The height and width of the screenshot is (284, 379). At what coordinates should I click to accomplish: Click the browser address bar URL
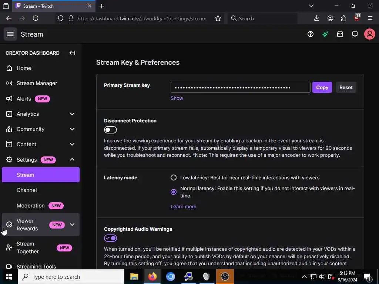(142, 18)
